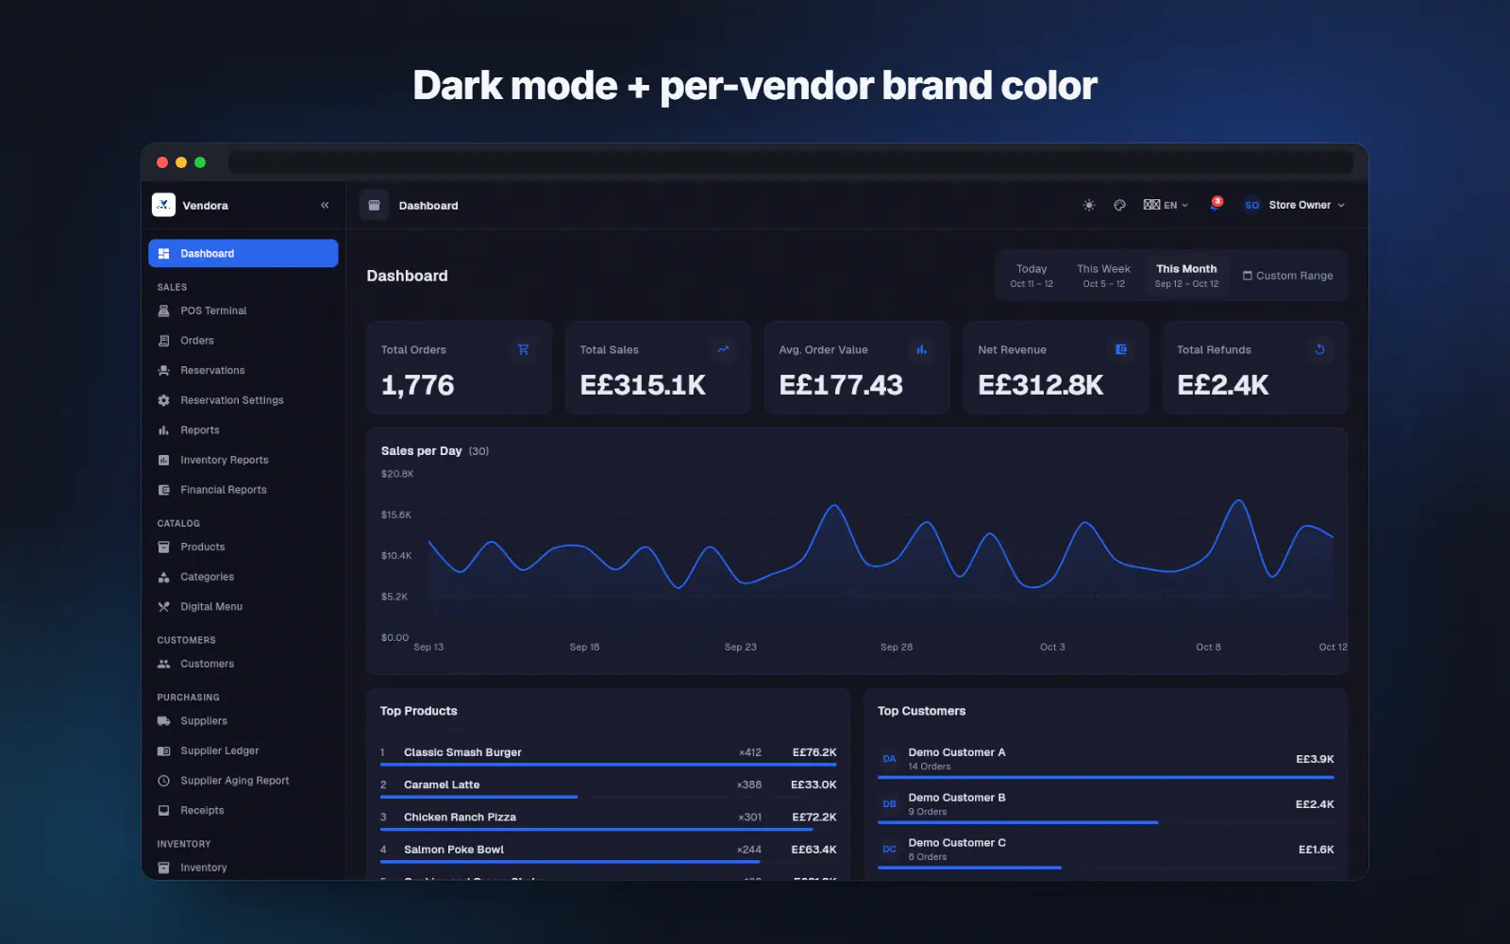
Task: Click the E£177.43 average order value
Action: pos(841,385)
